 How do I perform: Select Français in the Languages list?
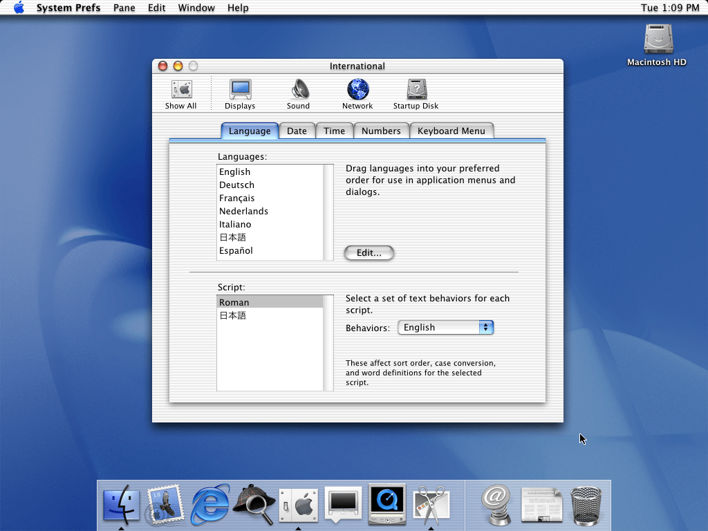237,198
